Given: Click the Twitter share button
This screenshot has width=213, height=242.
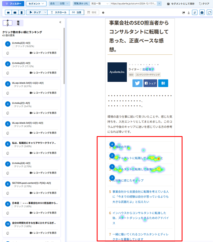Looking at the screenshot, I should pyautogui.click(x=137, y=83).
